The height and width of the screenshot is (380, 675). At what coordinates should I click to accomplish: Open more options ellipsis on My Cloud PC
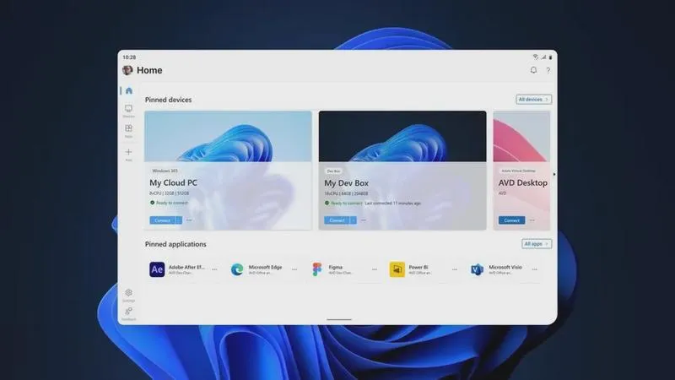click(189, 220)
